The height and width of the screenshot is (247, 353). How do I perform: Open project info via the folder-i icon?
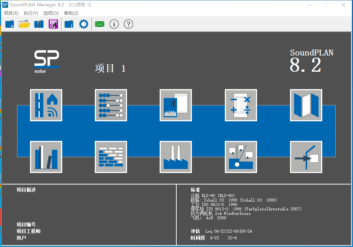(x=69, y=24)
